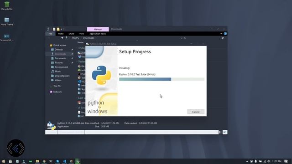The height and width of the screenshot is (164, 292).
Task: Click quick access toolbar dropdown arrow
Action: click(62, 29)
